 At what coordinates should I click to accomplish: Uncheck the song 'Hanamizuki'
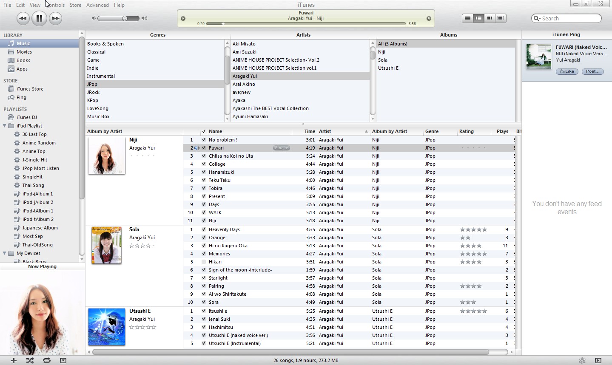point(204,172)
